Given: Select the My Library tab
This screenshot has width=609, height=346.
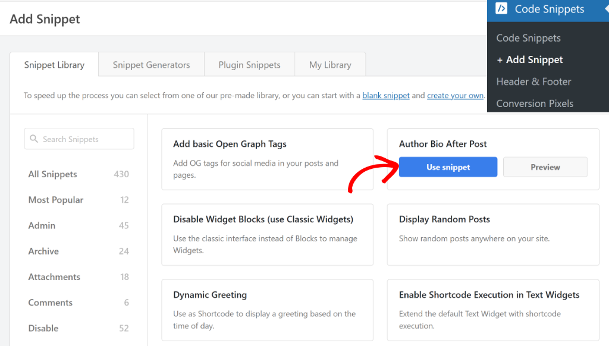Looking at the screenshot, I should (330, 65).
